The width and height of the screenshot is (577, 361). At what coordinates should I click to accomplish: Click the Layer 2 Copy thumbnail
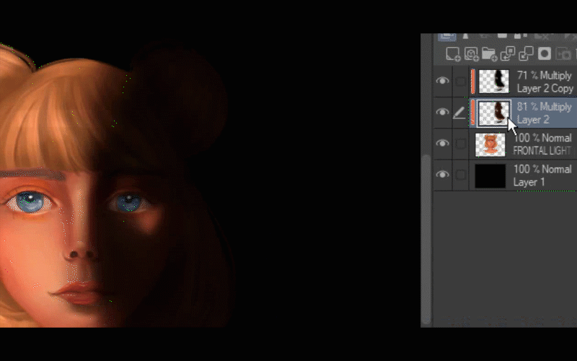494,82
